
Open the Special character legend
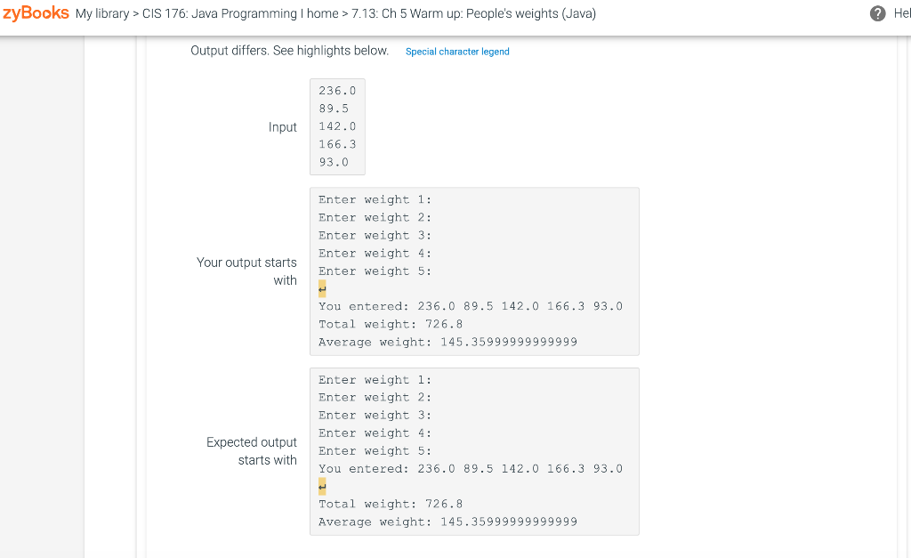pos(457,52)
